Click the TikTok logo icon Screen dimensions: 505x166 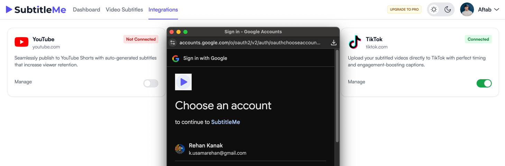coord(355,42)
